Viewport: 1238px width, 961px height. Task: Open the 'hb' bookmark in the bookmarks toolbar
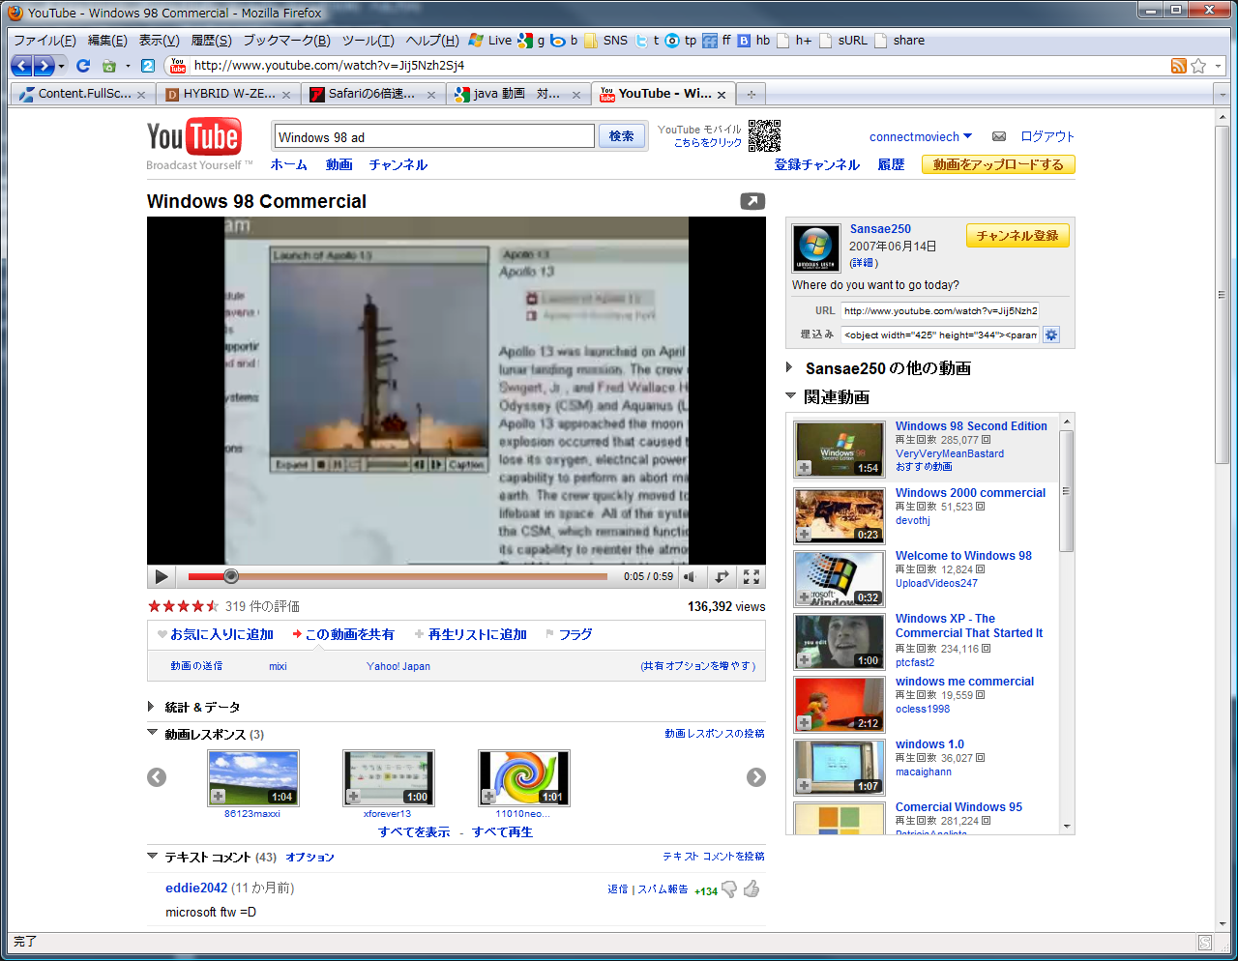(x=753, y=41)
